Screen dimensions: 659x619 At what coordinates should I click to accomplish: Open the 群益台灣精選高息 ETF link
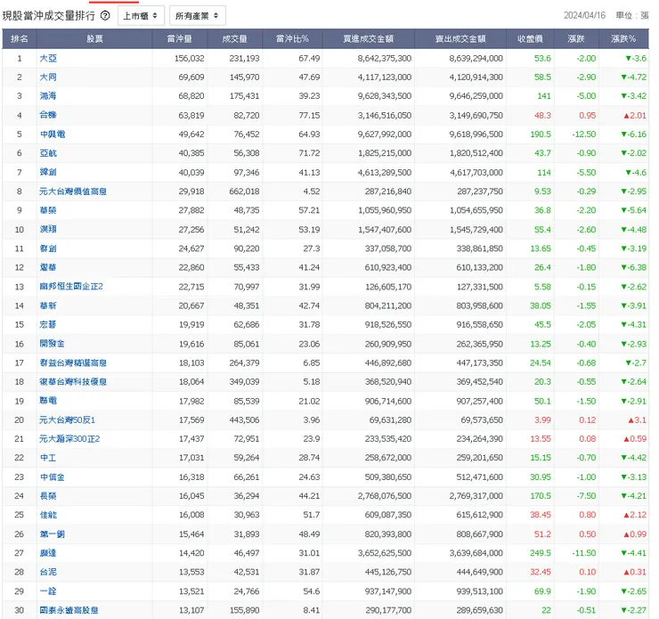pyautogui.click(x=73, y=362)
